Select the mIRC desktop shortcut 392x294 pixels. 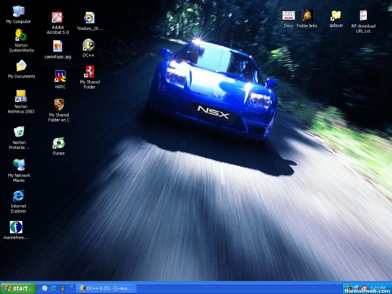(x=60, y=76)
